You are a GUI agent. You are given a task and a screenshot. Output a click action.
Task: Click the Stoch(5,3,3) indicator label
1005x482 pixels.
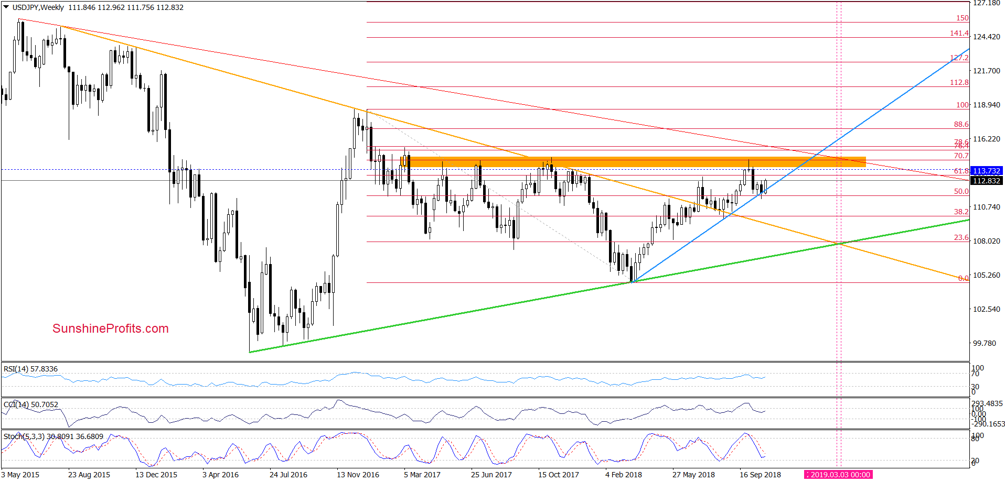click(x=54, y=436)
